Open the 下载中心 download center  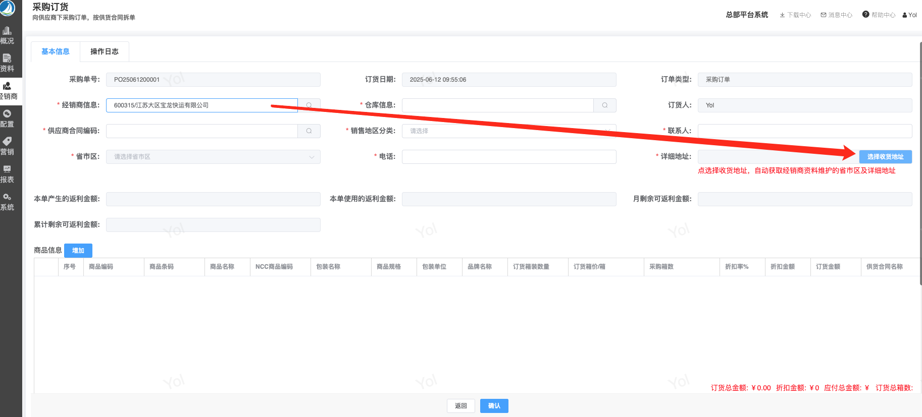(x=795, y=15)
